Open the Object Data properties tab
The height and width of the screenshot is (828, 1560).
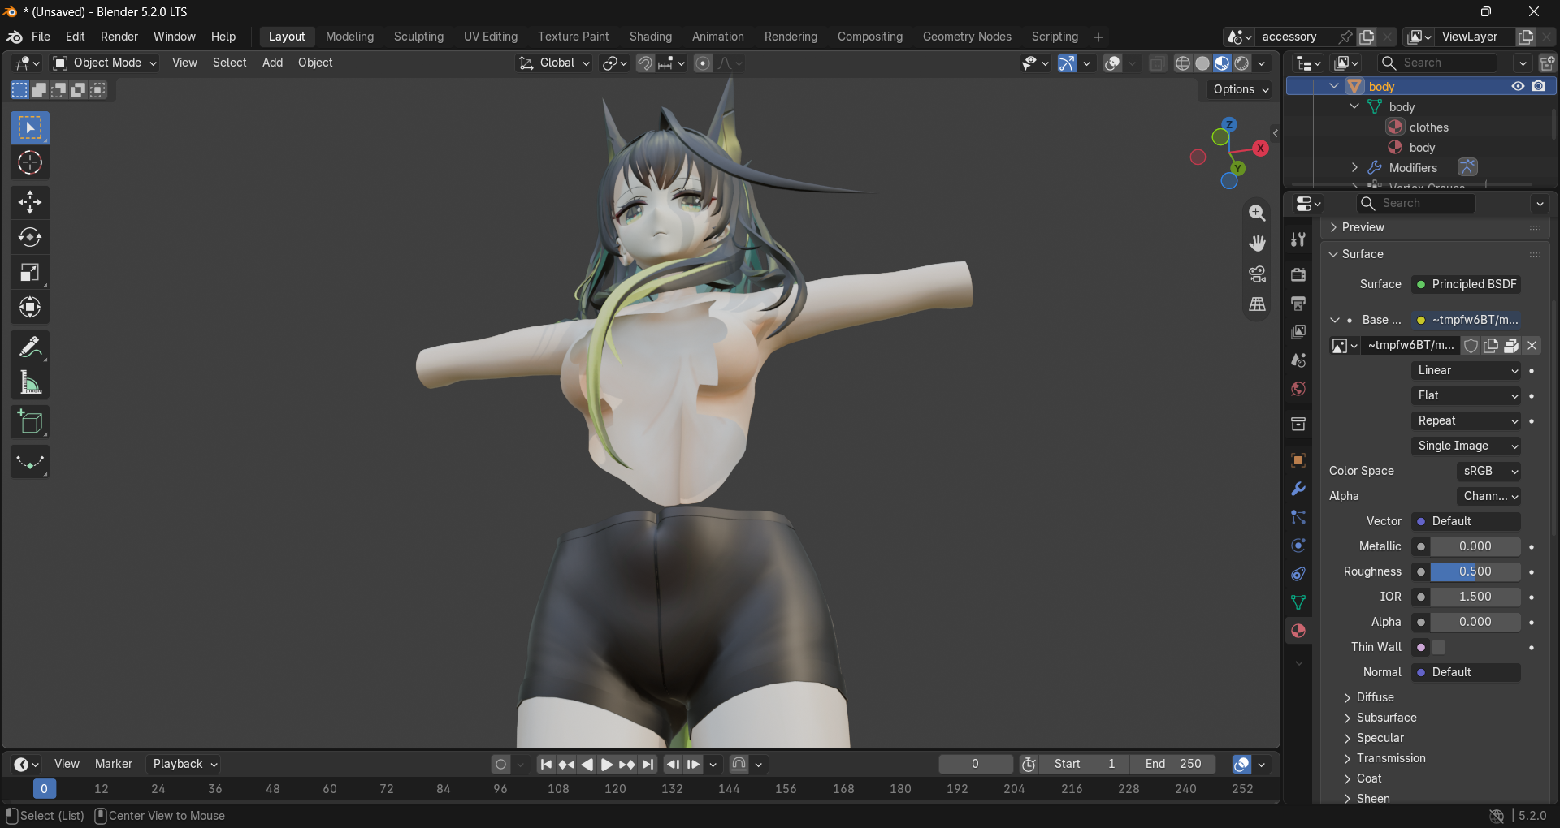(1298, 602)
